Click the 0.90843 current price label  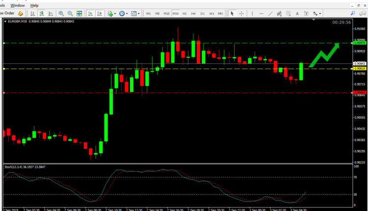(360, 63)
